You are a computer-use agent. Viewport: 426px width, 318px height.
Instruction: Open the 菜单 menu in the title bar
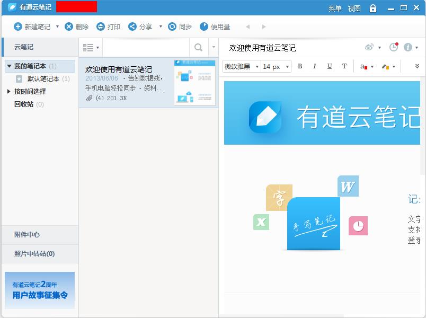(335, 7)
